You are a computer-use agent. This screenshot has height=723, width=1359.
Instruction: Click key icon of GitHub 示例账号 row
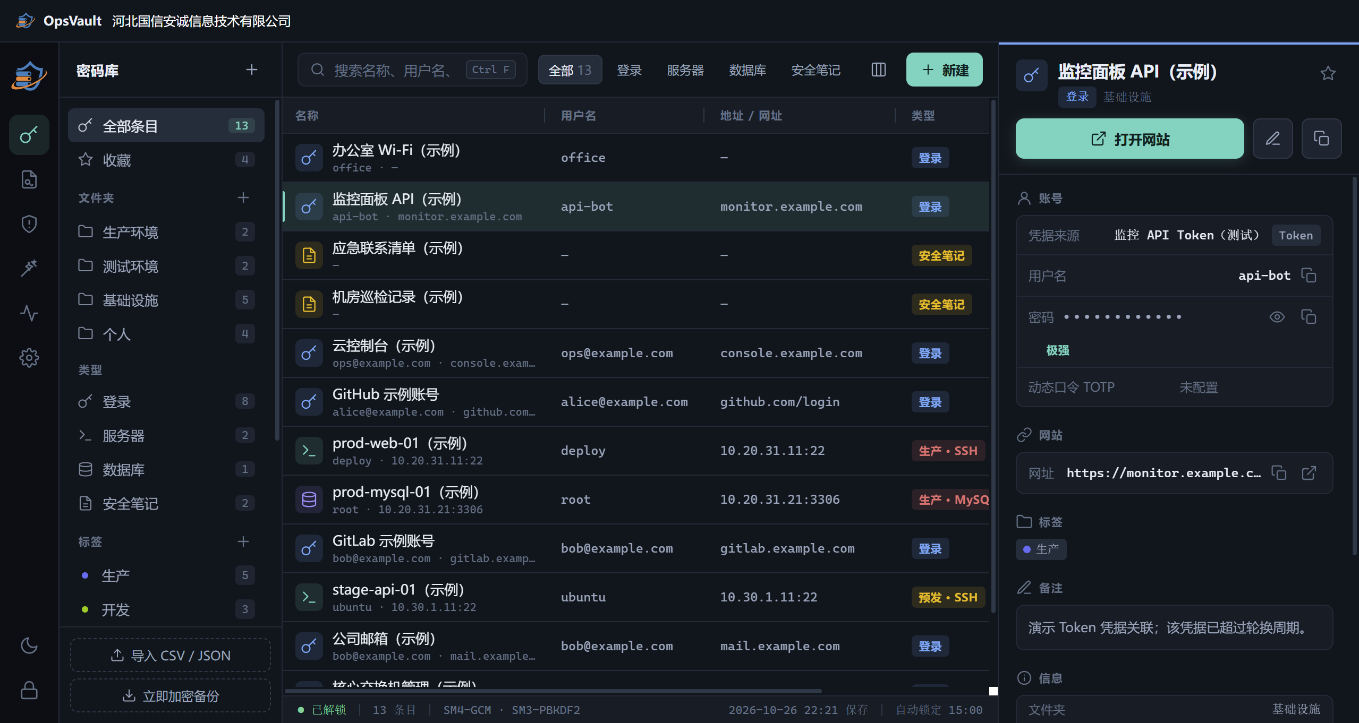coord(309,402)
